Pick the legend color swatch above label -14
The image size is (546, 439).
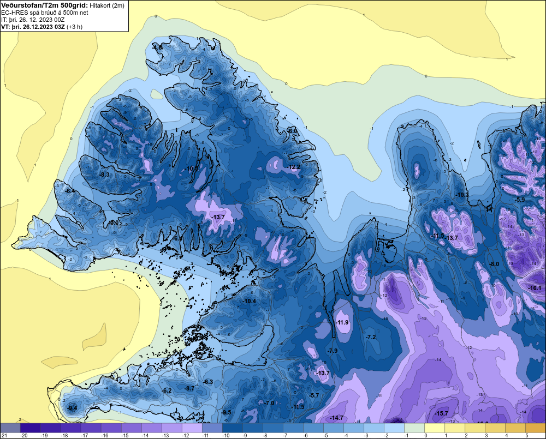pyautogui.click(x=151, y=428)
